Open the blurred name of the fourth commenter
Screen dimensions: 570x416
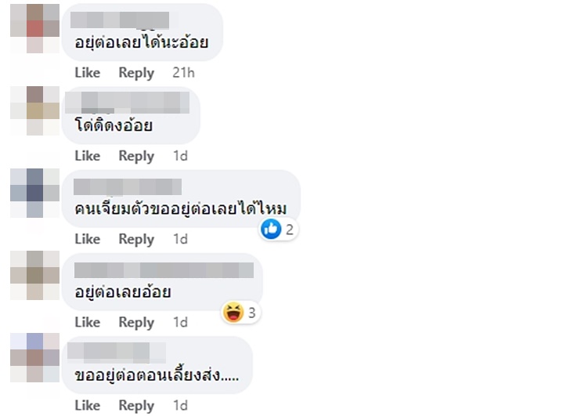pos(164,270)
